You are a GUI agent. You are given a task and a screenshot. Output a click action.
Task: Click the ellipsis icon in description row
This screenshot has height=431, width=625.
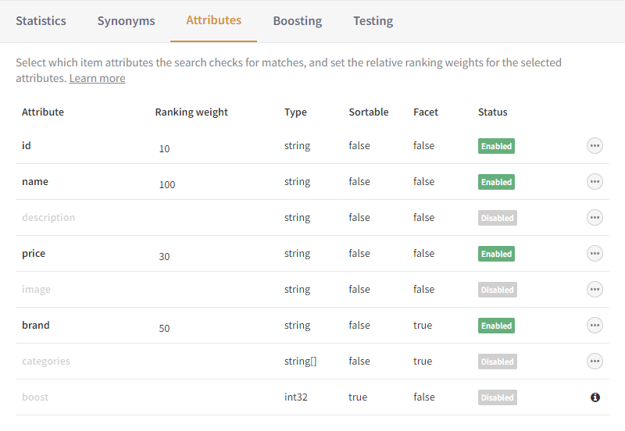tap(595, 218)
